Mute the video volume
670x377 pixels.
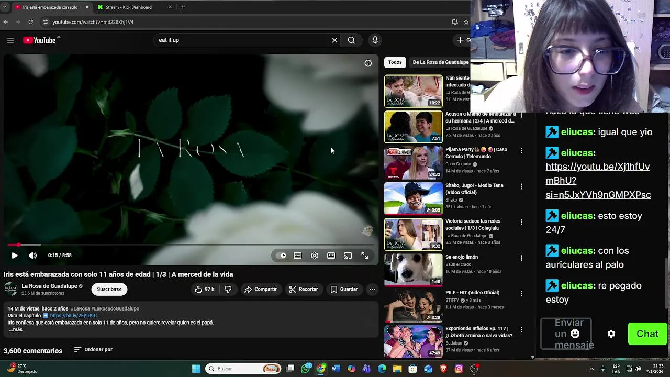click(32, 256)
